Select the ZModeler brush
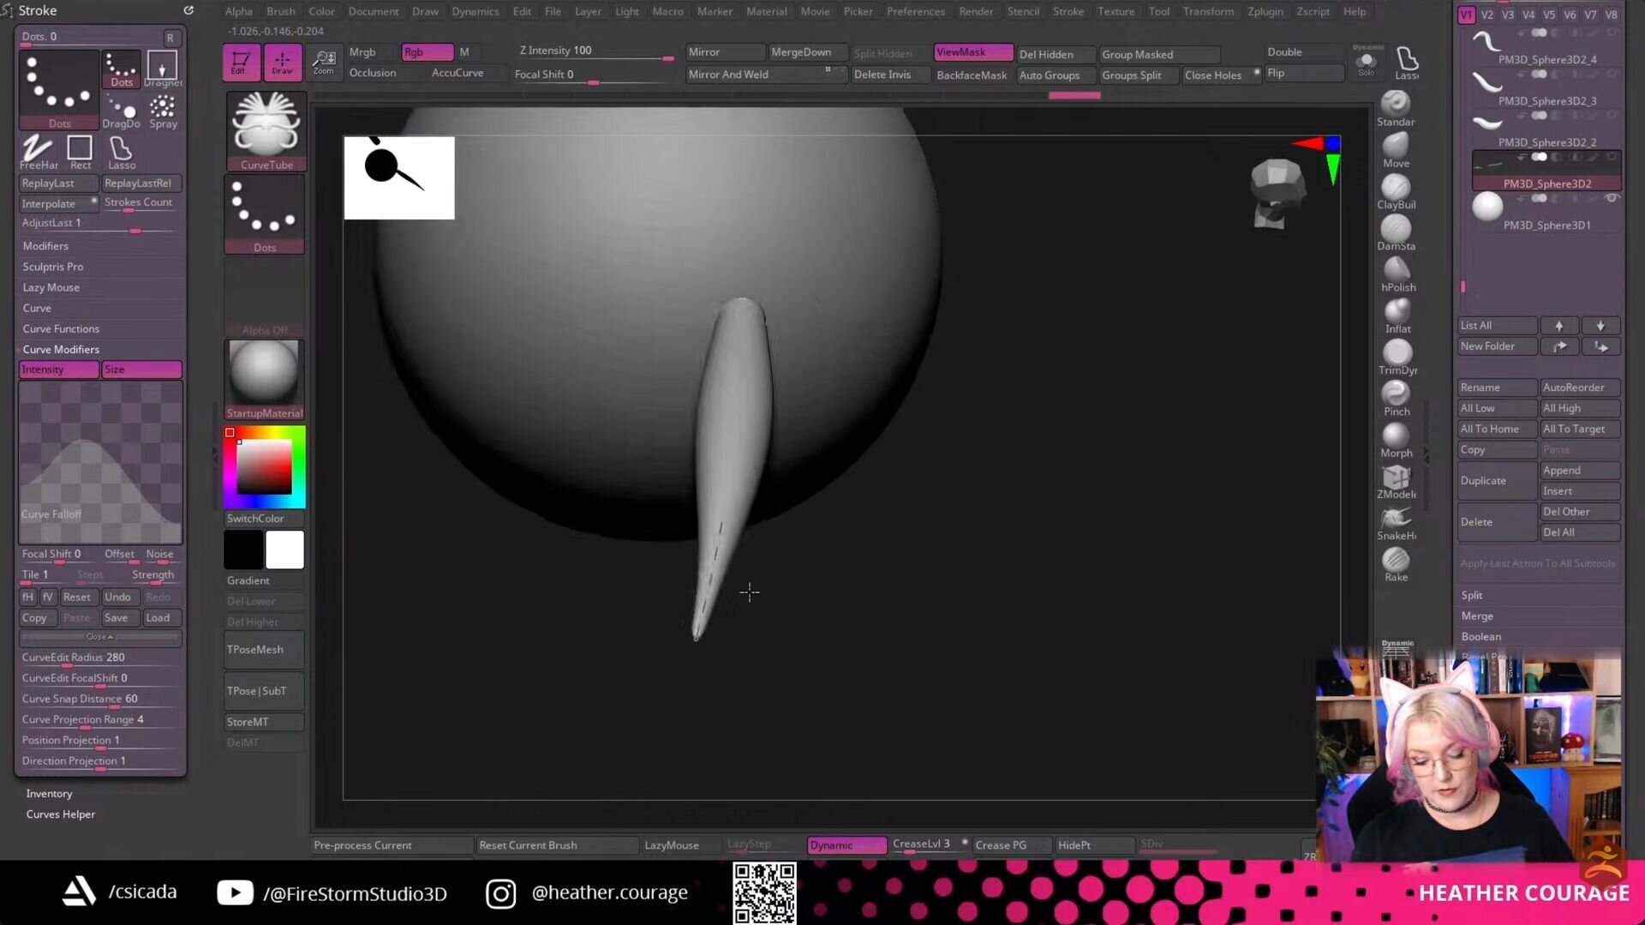 point(1396,481)
